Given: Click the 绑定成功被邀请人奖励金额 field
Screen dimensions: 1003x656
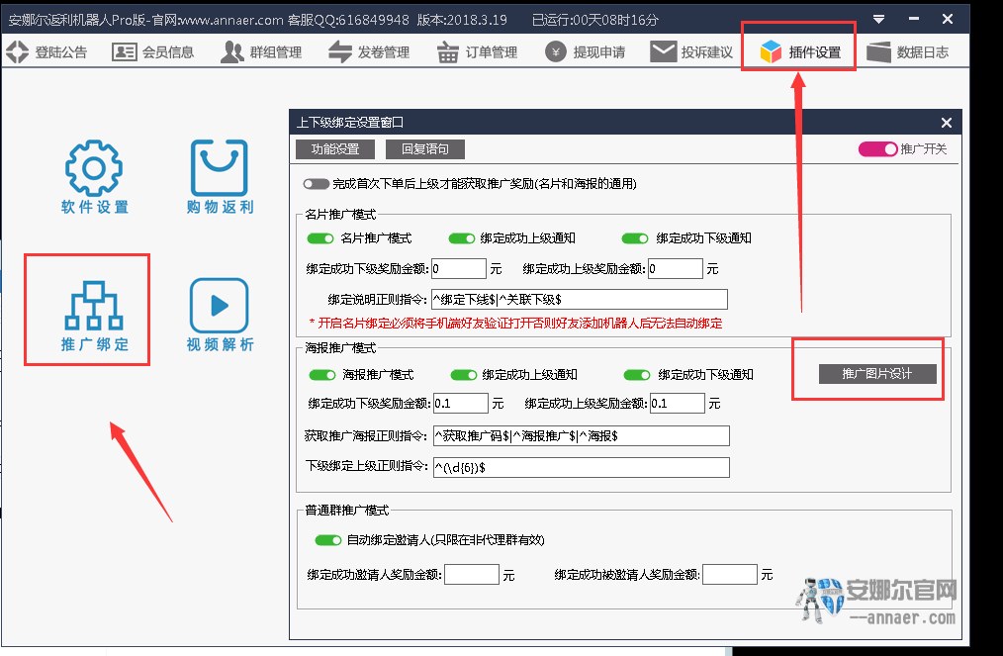Looking at the screenshot, I should [x=730, y=574].
